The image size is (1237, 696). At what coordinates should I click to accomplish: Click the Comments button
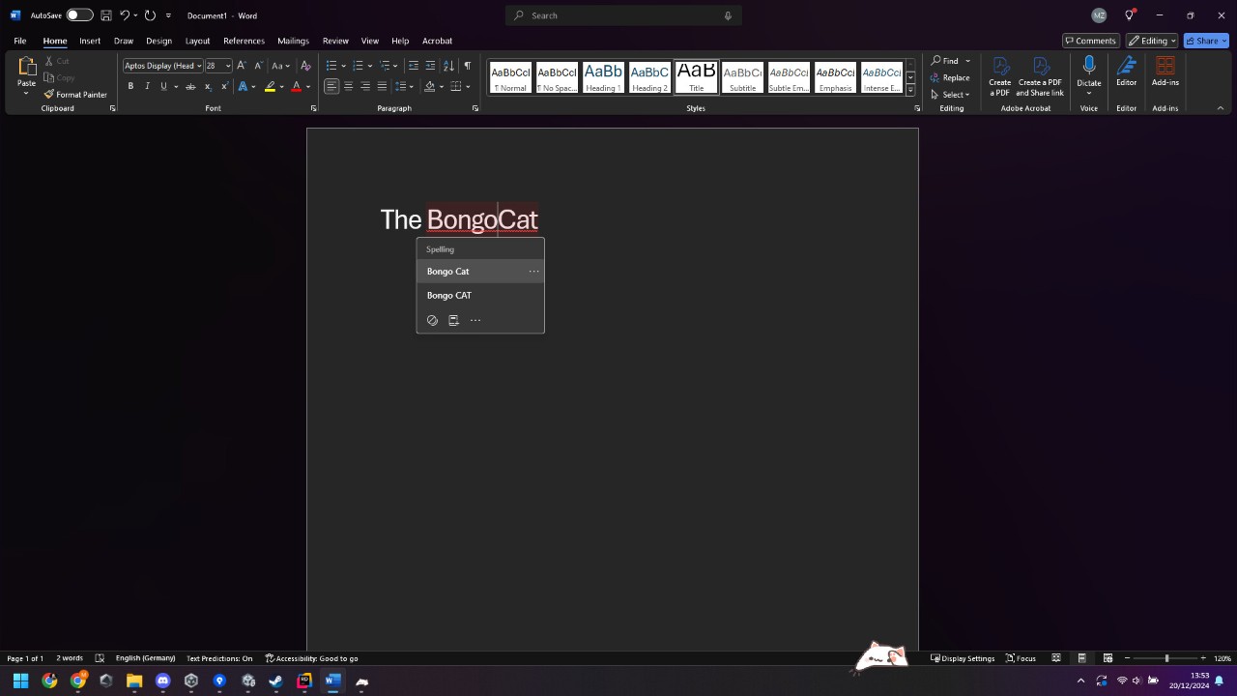click(x=1090, y=41)
